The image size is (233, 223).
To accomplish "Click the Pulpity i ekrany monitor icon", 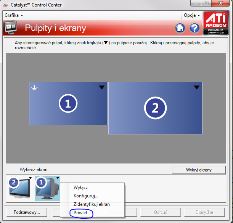I will click(x=11, y=27).
